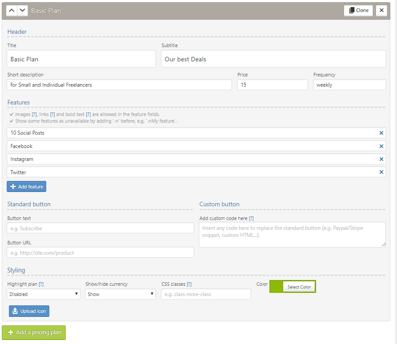Upload an icon for the plan
This screenshot has height=344, width=397.
[29, 311]
